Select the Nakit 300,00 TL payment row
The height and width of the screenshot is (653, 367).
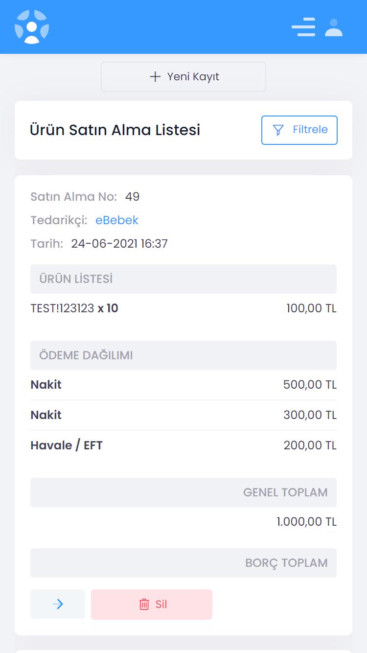(x=183, y=415)
